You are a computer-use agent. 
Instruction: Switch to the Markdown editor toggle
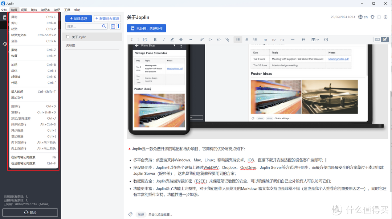click(377, 40)
